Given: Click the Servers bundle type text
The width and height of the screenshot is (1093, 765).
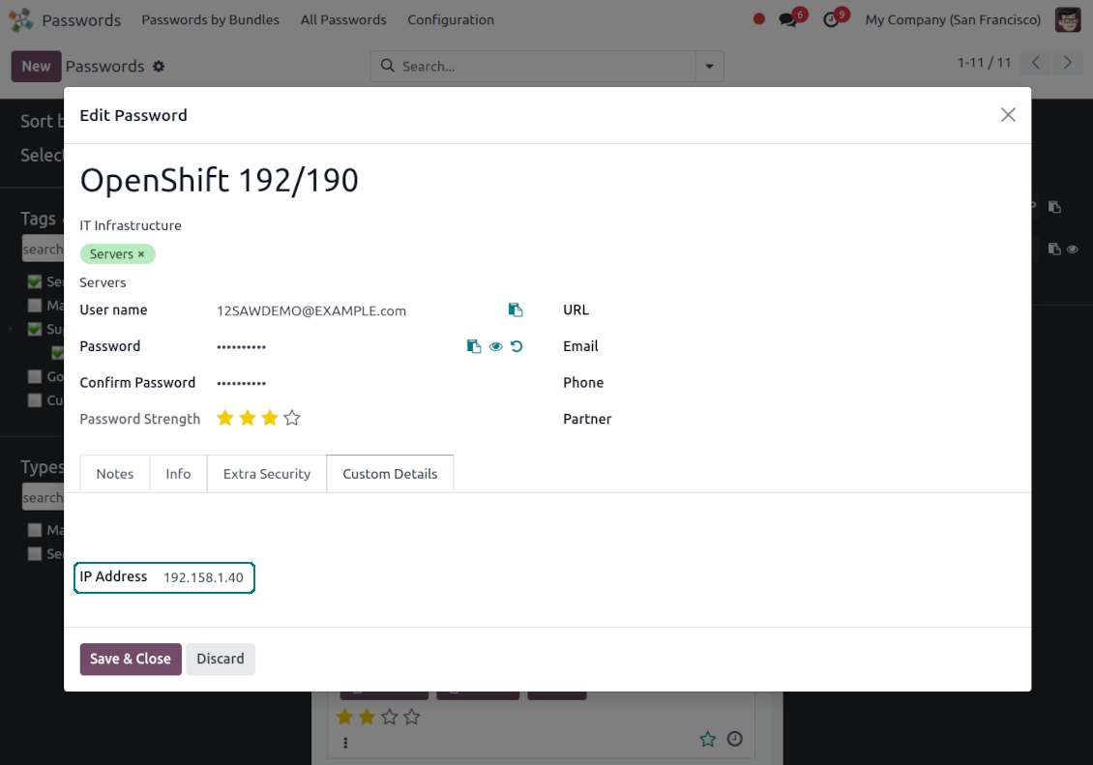Looking at the screenshot, I should pyautogui.click(x=103, y=282).
